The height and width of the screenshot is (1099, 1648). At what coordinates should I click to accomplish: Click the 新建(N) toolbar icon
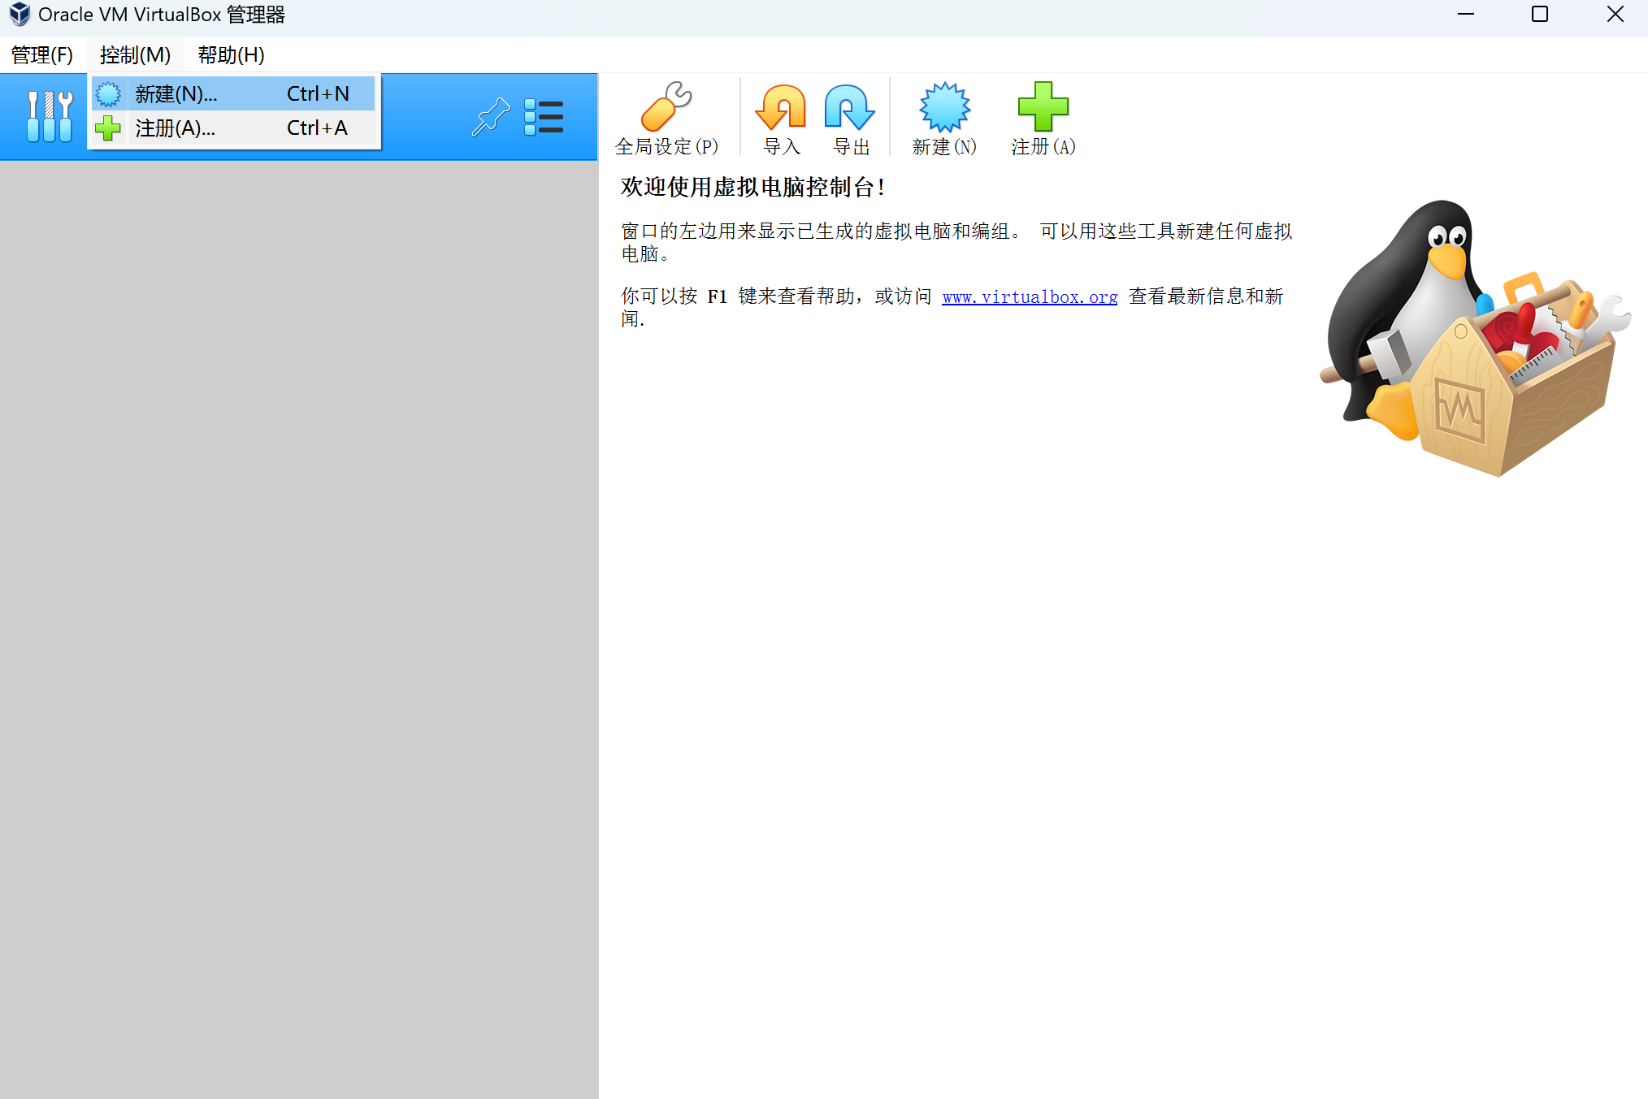pos(944,119)
